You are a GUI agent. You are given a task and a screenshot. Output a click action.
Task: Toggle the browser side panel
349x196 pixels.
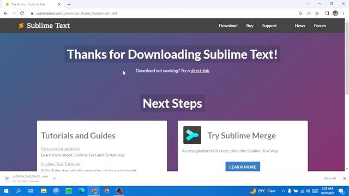327,13
